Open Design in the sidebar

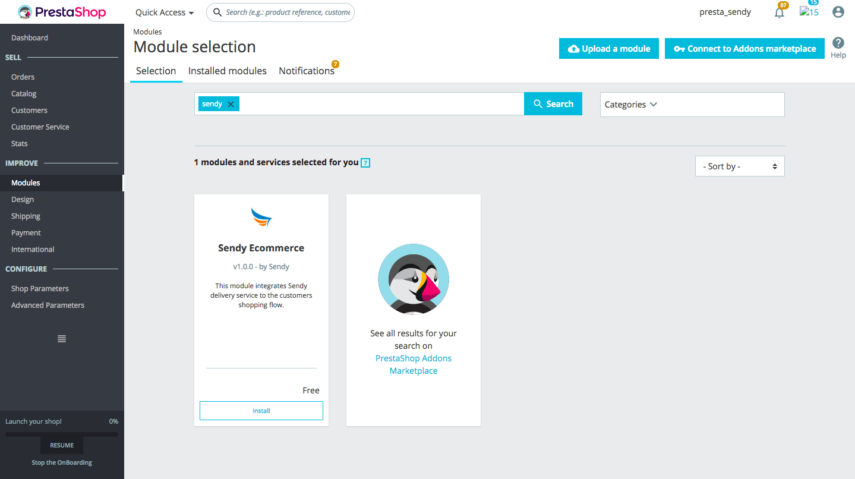coord(23,199)
